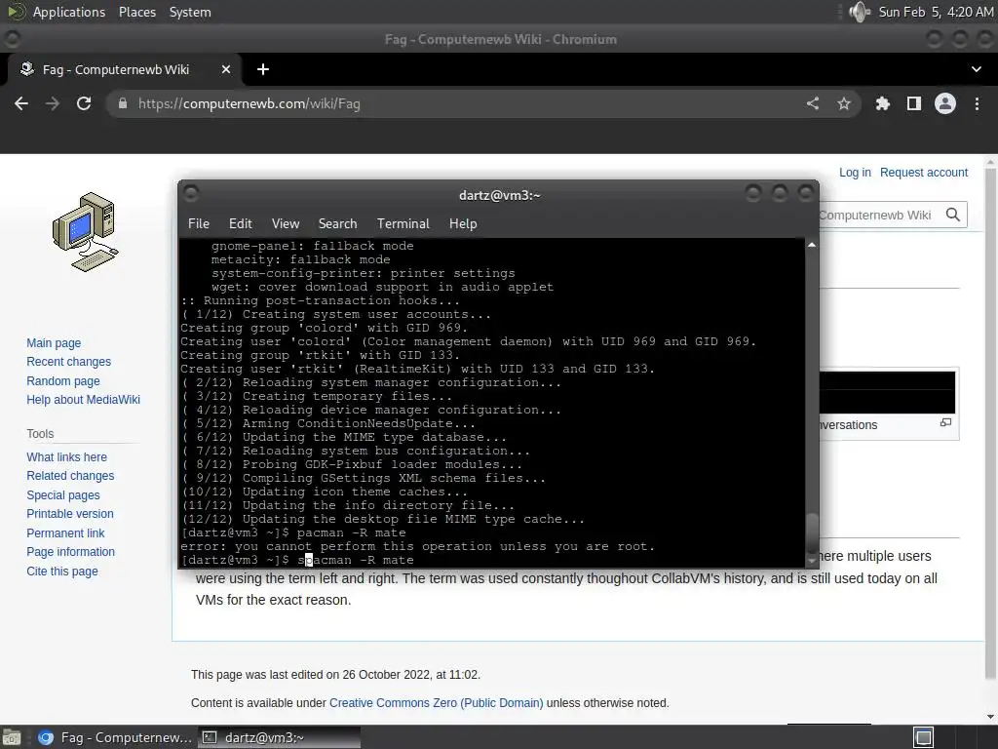Open Special pages link
Image resolution: width=998 pixels, height=749 pixels.
pos(63,494)
